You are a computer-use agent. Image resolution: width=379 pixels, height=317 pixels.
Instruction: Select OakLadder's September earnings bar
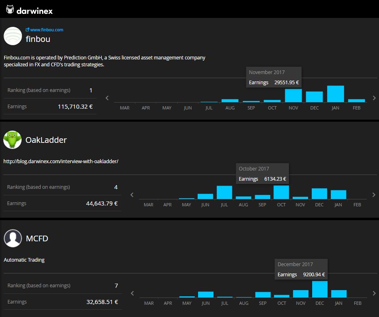click(262, 197)
